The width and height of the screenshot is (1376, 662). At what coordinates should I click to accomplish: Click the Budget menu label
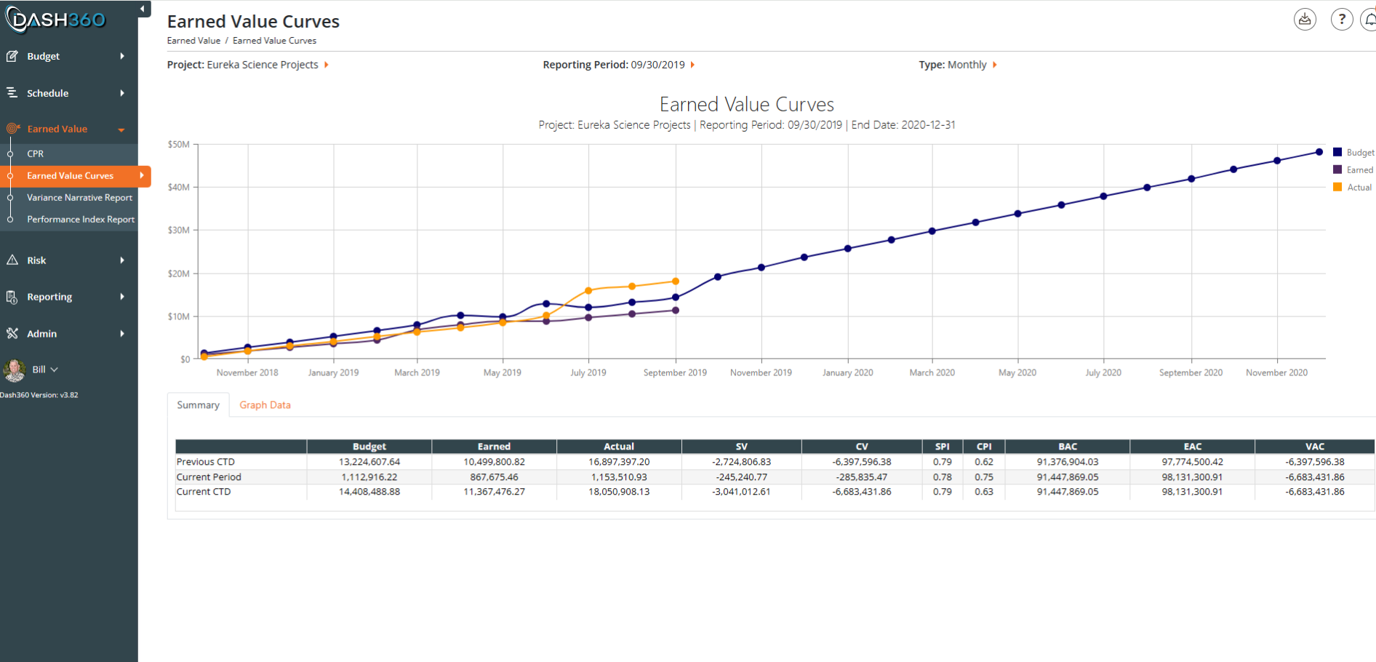[43, 56]
